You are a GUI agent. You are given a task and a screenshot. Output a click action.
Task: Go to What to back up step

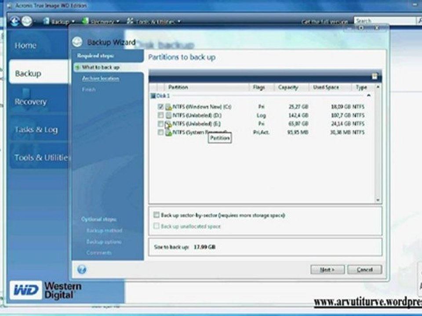pyautogui.click(x=101, y=67)
